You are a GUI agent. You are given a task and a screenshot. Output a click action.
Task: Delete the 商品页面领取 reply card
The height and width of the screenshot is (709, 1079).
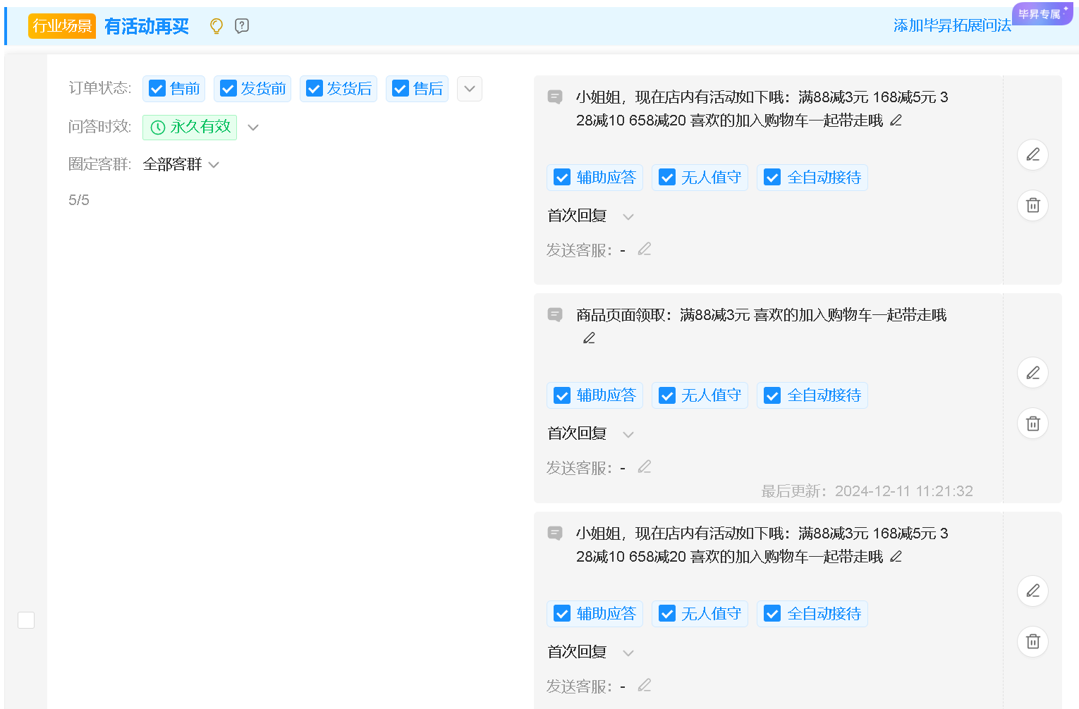click(x=1032, y=424)
